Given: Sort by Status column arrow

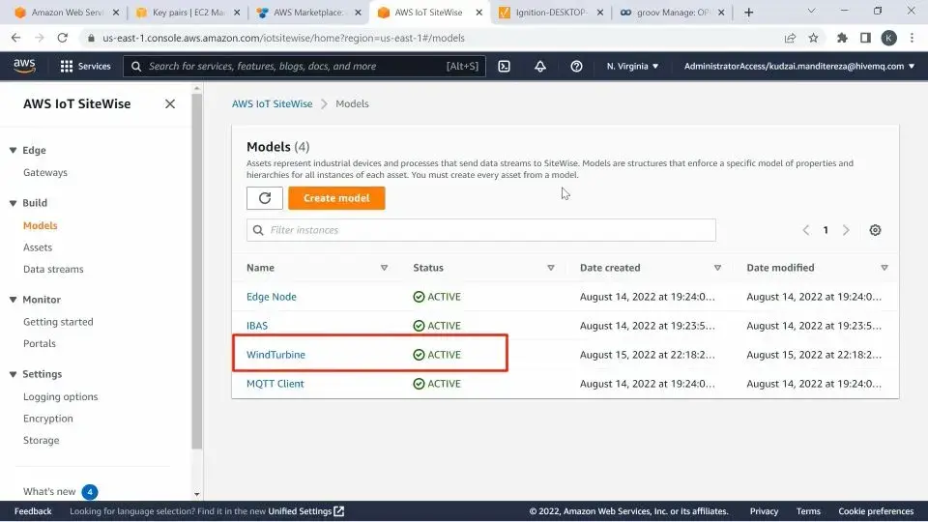Looking at the screenshot, I should coord(550,268).
